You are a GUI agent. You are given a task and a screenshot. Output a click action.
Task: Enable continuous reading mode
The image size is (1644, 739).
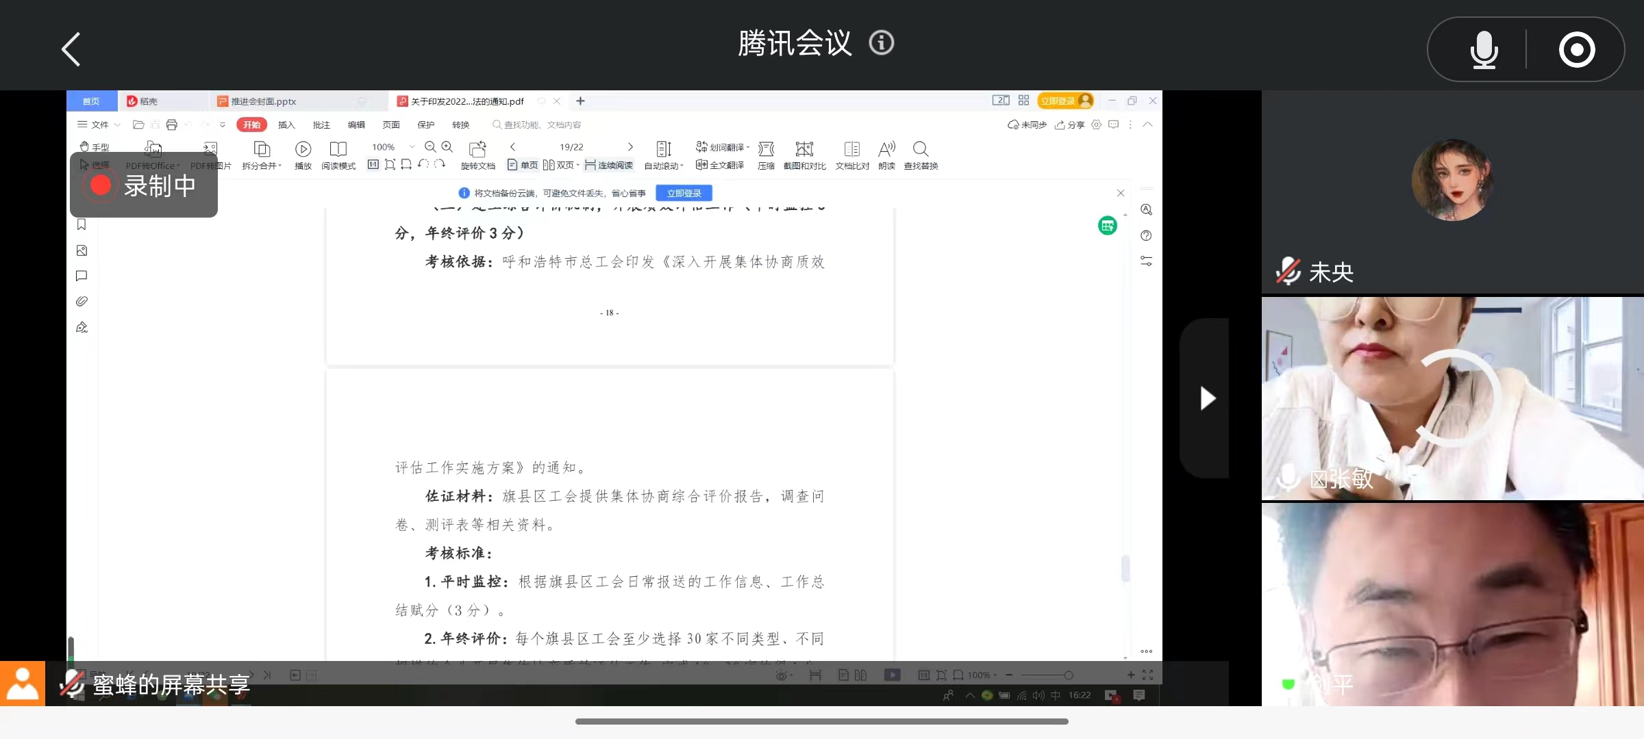point(609,165)
